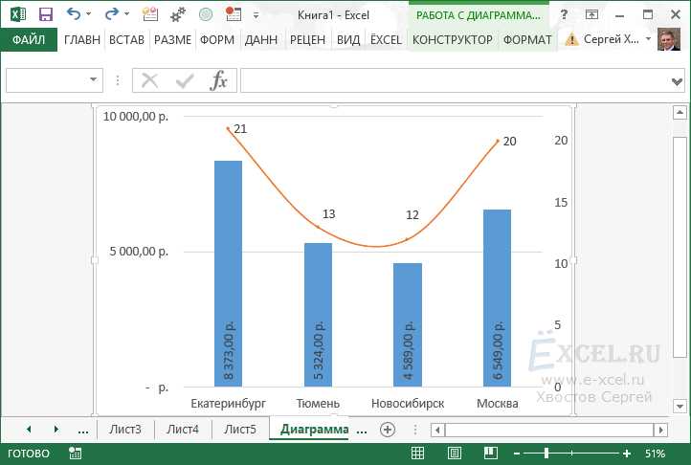Switch to the ВИД ribbon tab

click(x=348, y=39)
